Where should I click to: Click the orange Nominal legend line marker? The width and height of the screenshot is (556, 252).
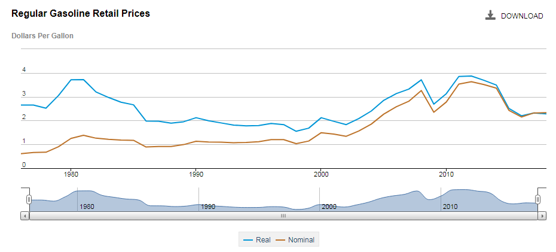[x=280, y=240]
